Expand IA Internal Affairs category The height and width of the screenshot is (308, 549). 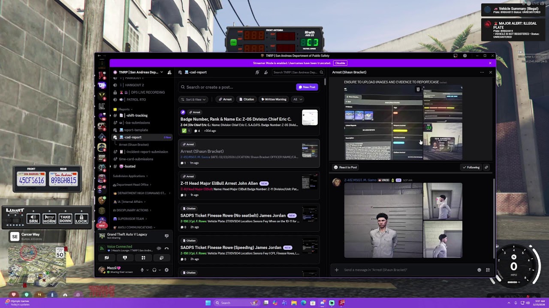click(x=130, y=202)
